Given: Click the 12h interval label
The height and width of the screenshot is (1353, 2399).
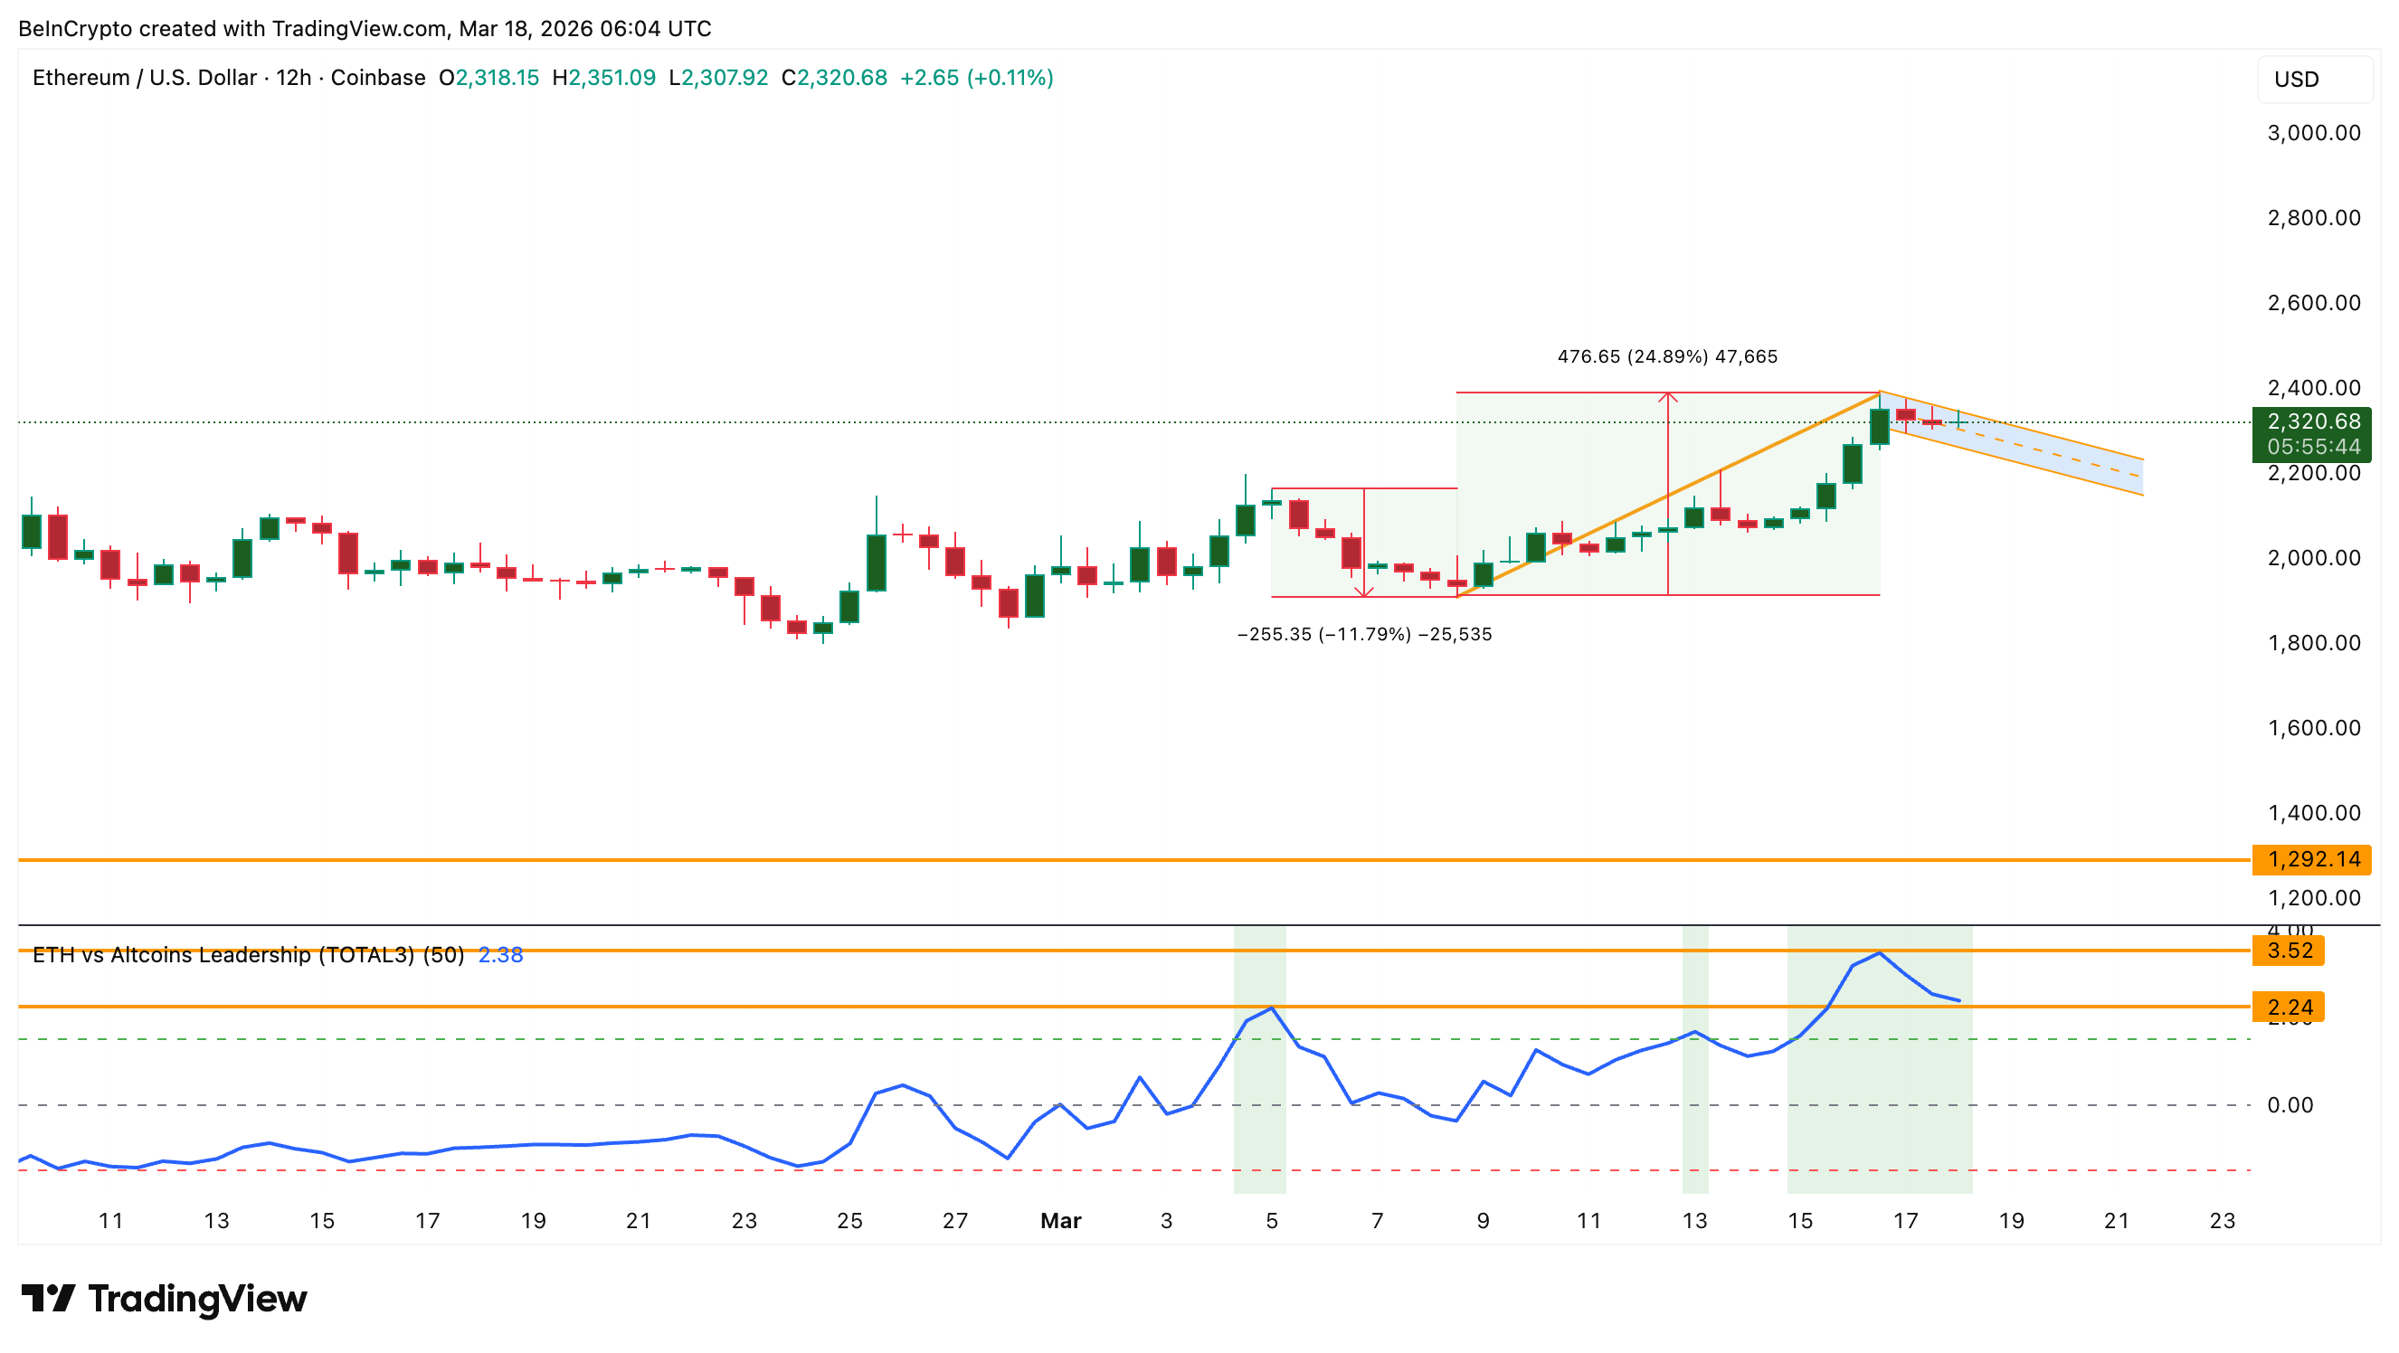Looking at the screenshot, I should click(293, 77).
